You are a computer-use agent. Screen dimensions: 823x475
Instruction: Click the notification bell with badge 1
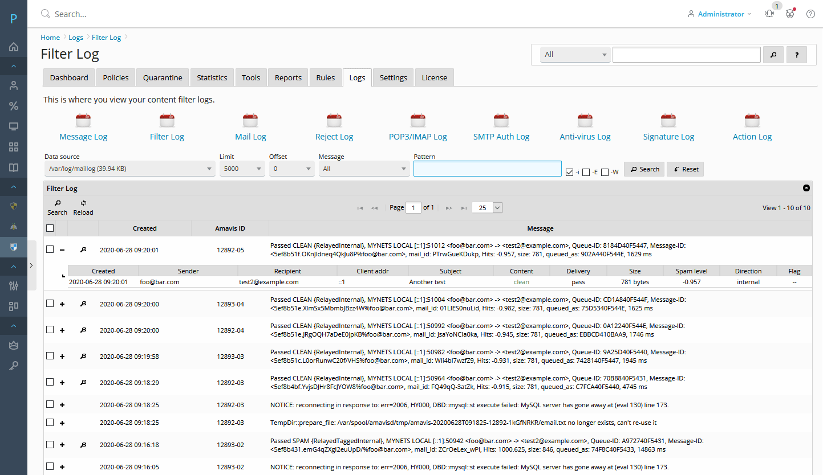pyautogui.click(x=769, y=13)
